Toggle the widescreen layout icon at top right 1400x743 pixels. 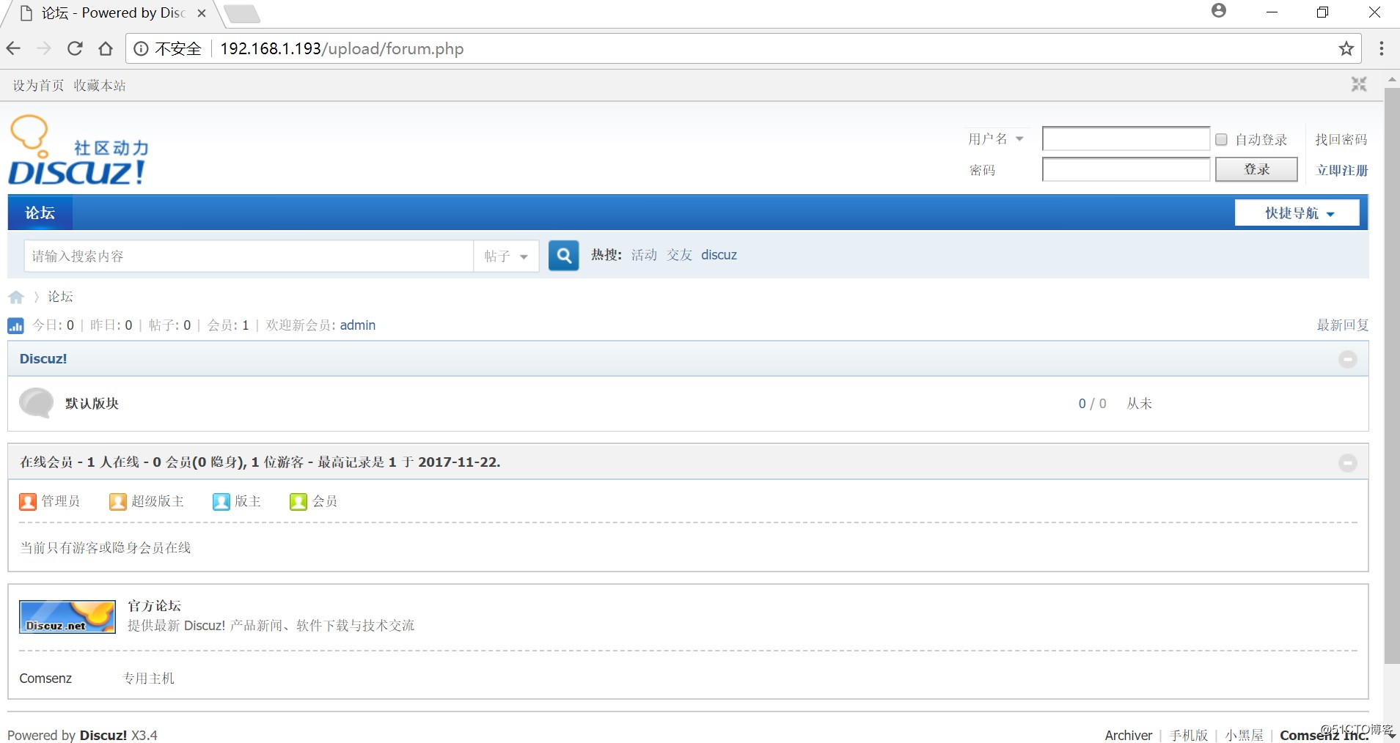coord(1359,85)
